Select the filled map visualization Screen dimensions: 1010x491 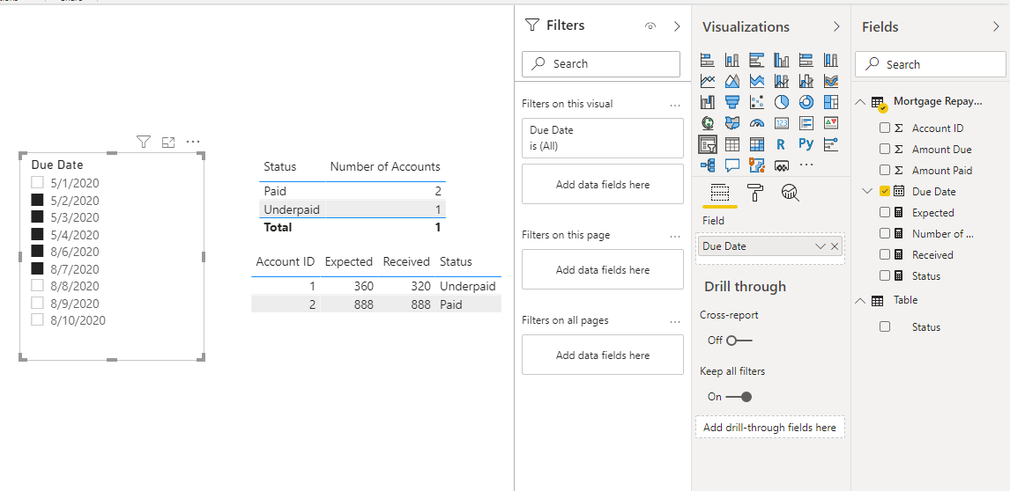(732, 122)
